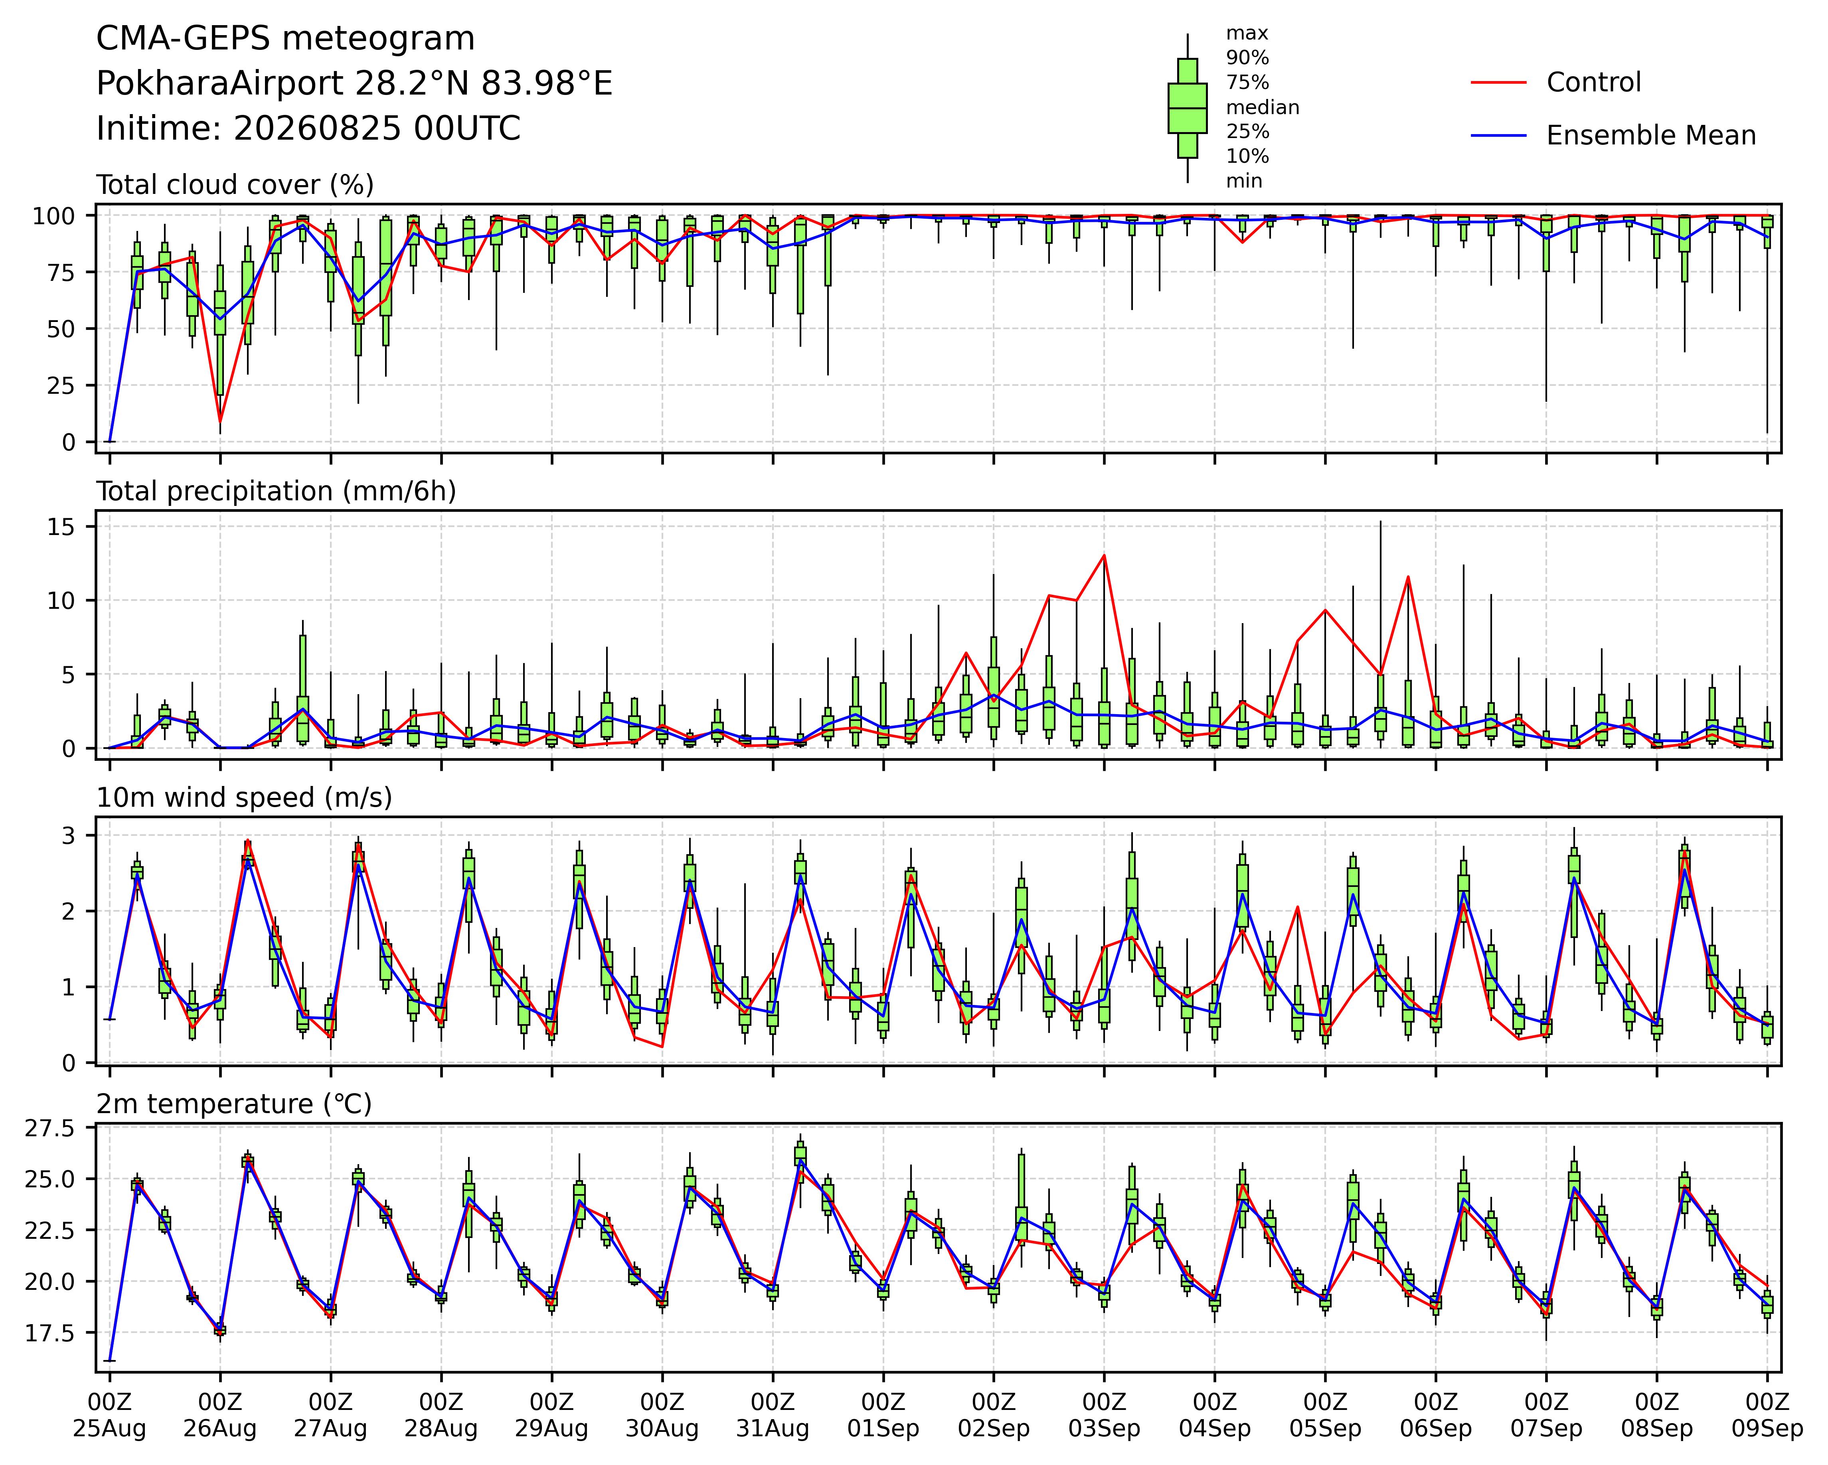The width and height of the screenshot is (1828, 1465).
Task: Click precipitation y-axis tick '15'
Action: click(x=61, y=527)
